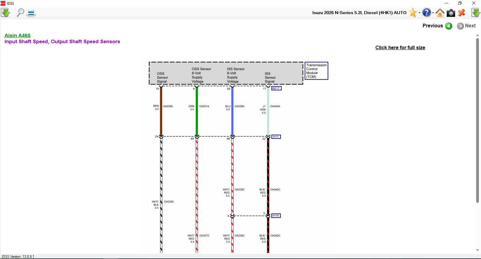Select the B217 connector label
This screenshot has width=481, height=259.
click(x=276, y=88)
